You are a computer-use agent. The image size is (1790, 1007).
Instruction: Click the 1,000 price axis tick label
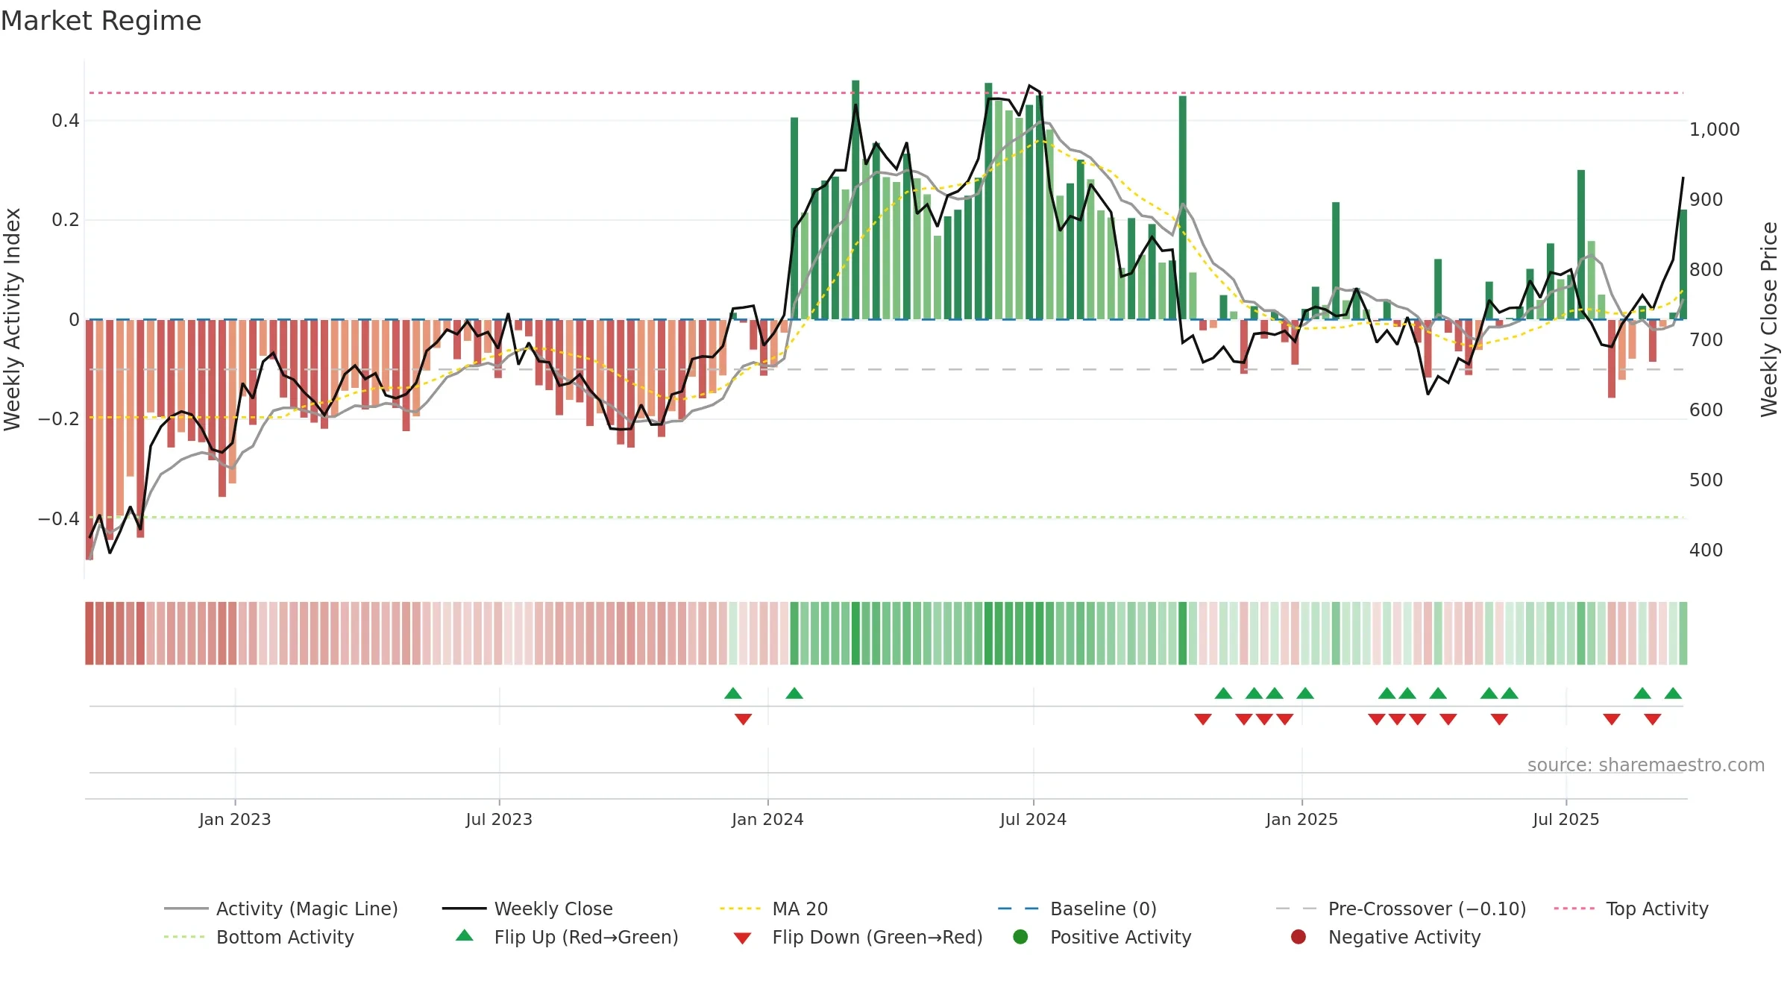tap(1714, 129)
